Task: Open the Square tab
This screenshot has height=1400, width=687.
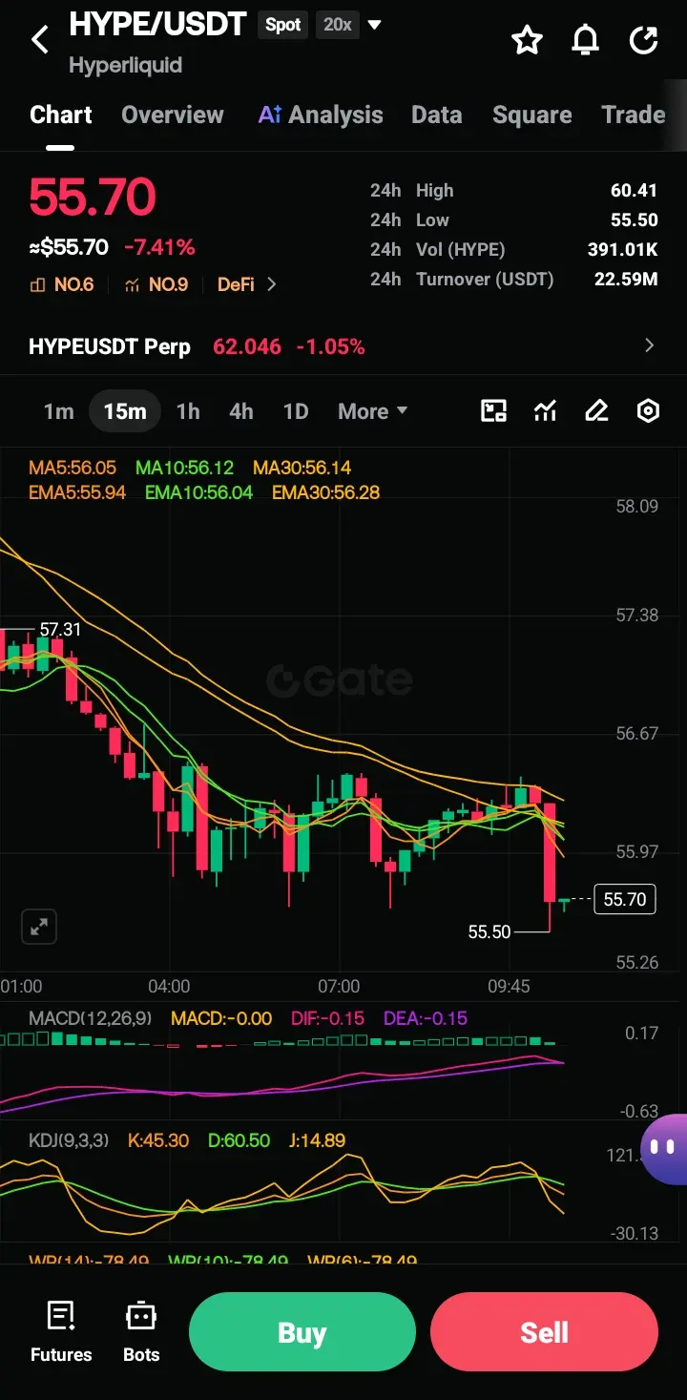Action: pos(532,115)
